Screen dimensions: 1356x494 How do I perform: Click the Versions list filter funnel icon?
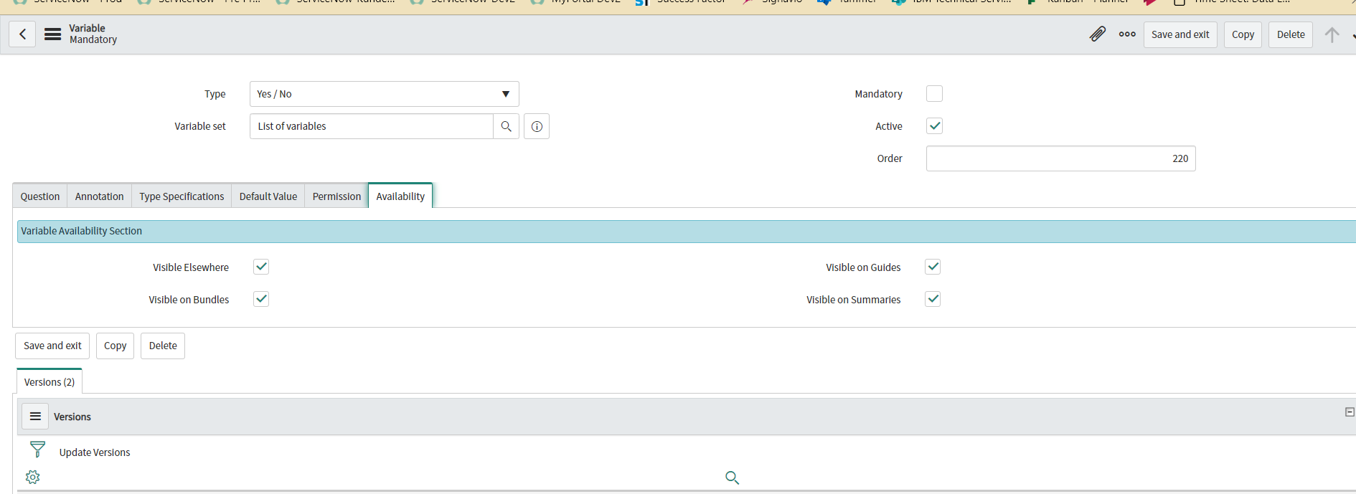pyautogui.click(x=37, y=450)
